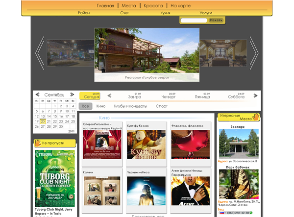Viewport: 294px width, 217px height.
Task: Open Tuborg Club Night. Jerry Ropero link
Action: [53, 212]
